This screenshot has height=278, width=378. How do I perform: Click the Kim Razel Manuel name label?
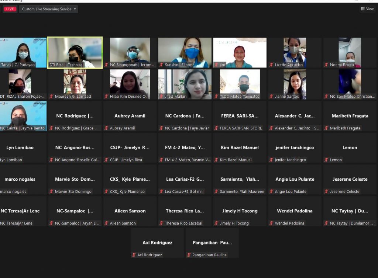(236, 160)
